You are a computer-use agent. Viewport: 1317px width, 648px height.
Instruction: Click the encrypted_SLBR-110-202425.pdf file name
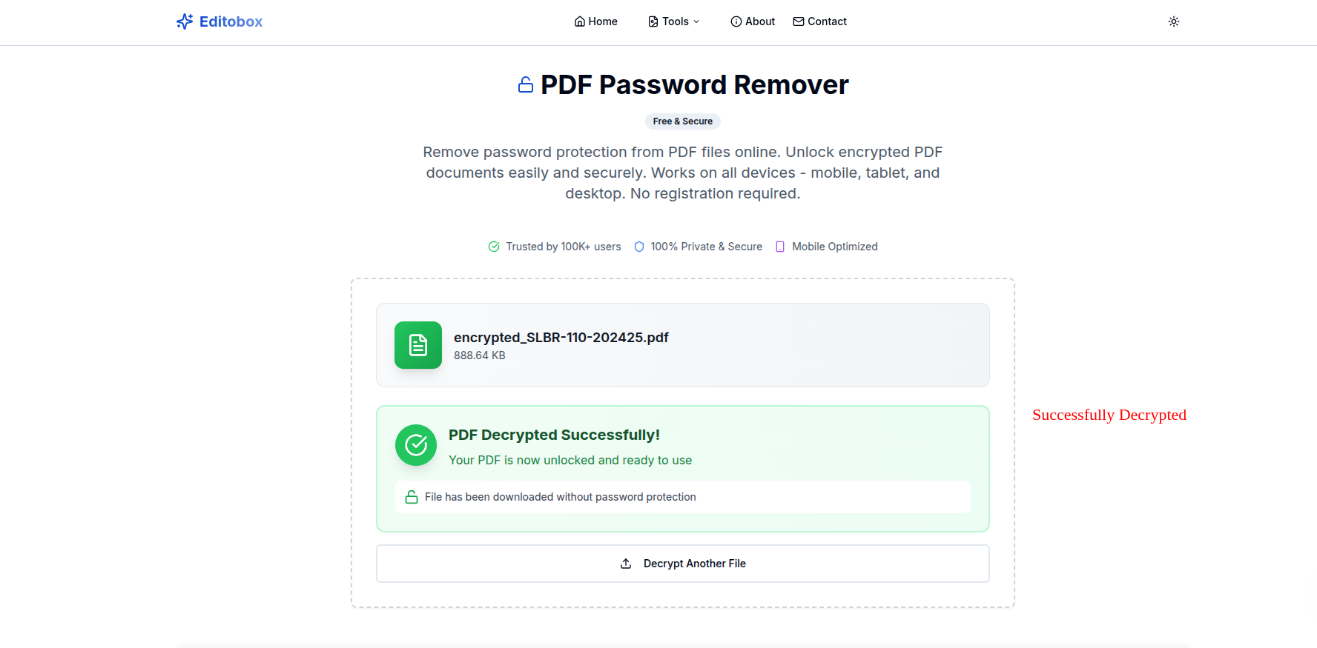click(561, 338)
